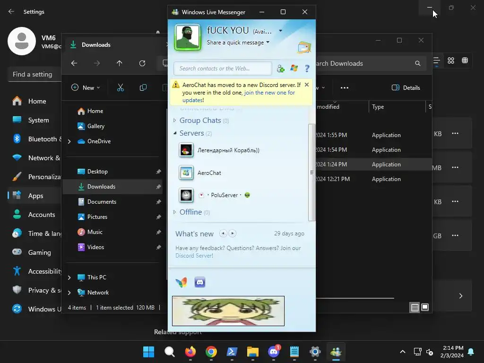The width and height of the screenshot is (484, 363).
Task: Expand the Offline section
Action: [174, 212]
